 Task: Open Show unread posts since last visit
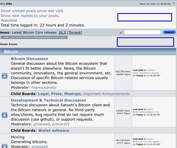click(x=32, y=11)
